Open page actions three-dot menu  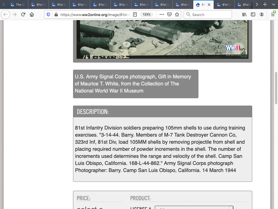(162, 14)
